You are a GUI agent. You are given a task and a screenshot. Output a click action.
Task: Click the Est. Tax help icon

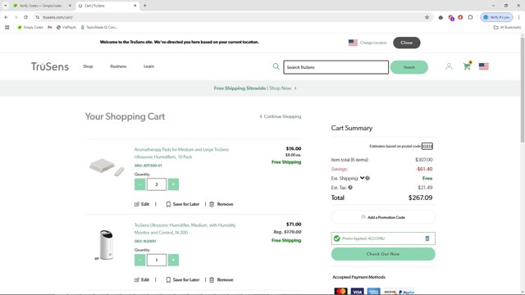pyautogui.click(x=350, y=188)
